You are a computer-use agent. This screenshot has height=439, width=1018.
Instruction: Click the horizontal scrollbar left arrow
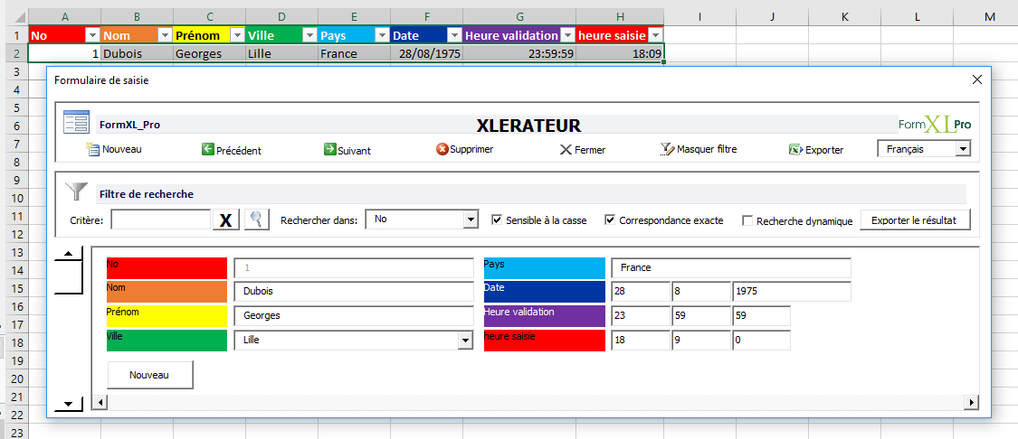point(100,403)
